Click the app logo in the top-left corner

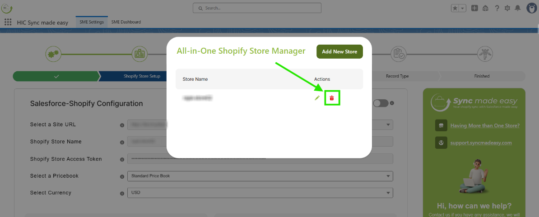coord(6,8)
